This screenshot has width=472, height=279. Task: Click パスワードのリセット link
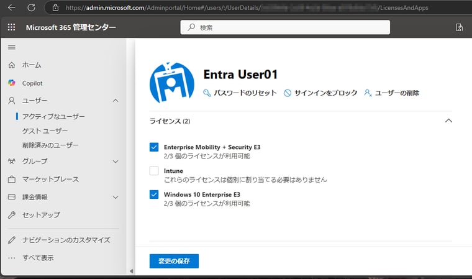(x=245, y=93)
